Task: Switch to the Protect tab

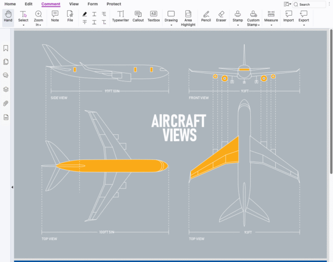Action: [114, 4]
